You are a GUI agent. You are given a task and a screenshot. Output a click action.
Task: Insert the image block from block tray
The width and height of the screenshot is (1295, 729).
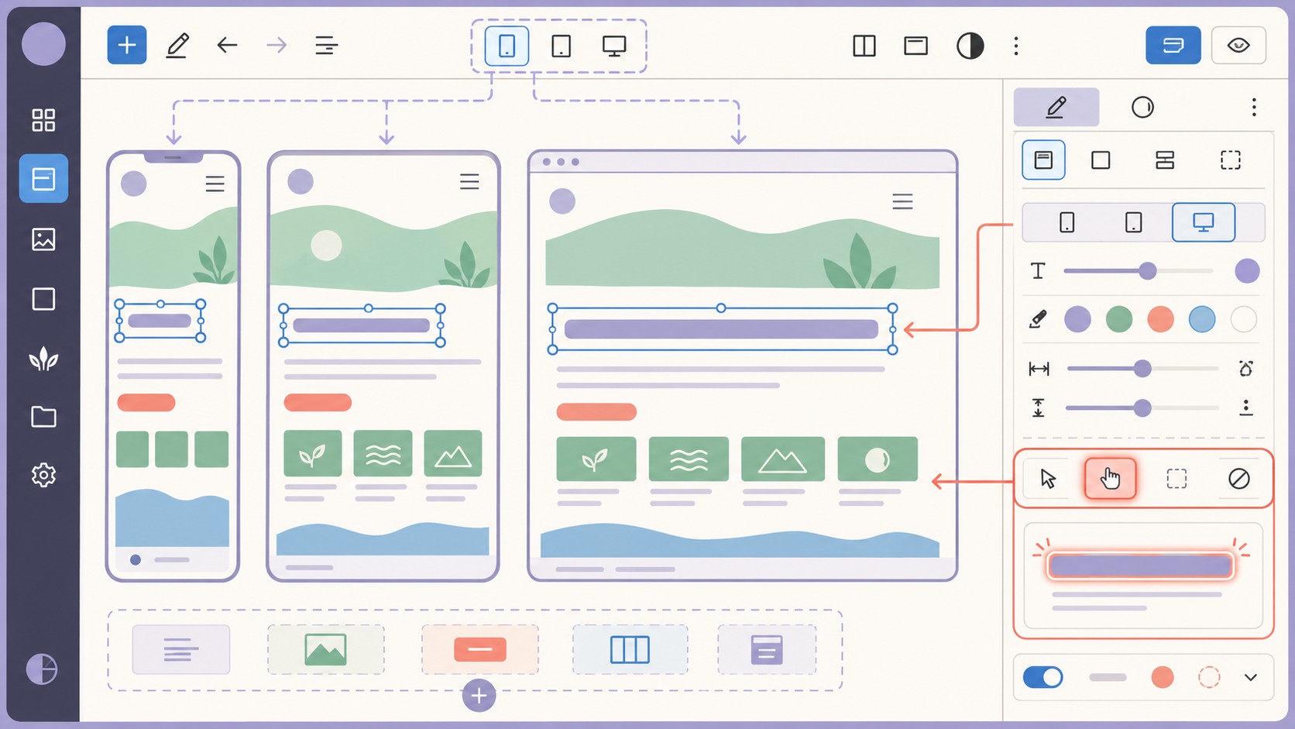[325, 649]
